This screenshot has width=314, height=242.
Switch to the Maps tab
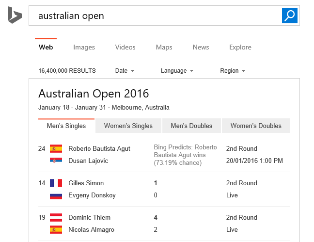point(164,47)
